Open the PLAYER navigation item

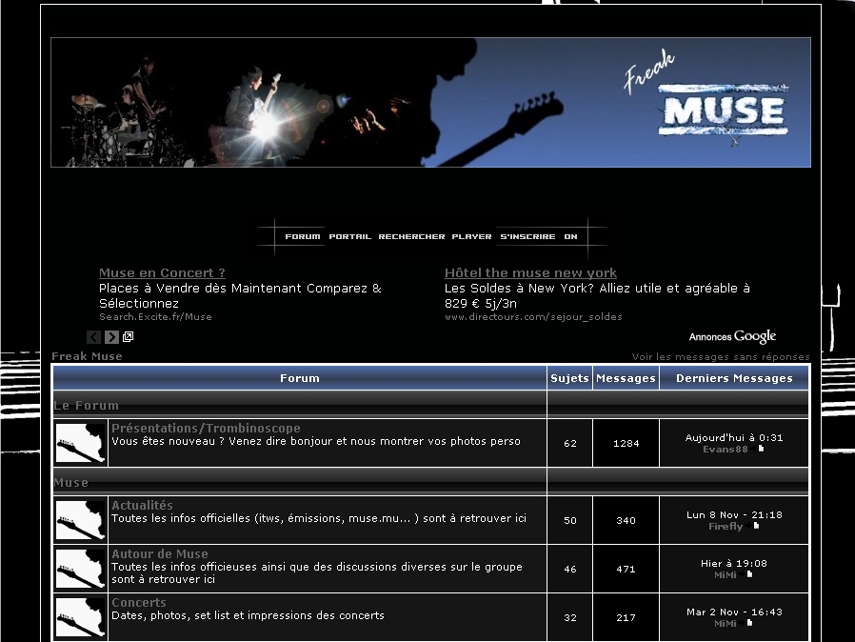pyautogui.click(x=471, y=237)
